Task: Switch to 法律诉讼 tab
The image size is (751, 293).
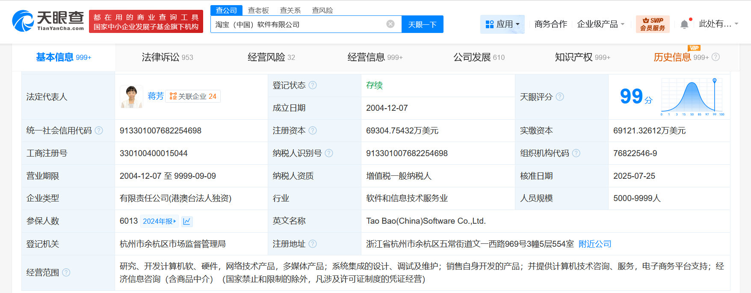Action: point(167,57)
